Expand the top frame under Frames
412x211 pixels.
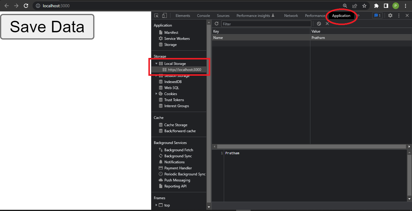[157, 205]
